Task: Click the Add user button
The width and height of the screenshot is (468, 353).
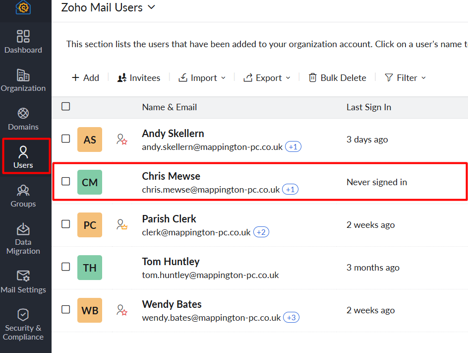Action: tap(85, 78)
